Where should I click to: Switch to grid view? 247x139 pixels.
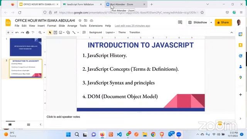[x=29, y=124]
